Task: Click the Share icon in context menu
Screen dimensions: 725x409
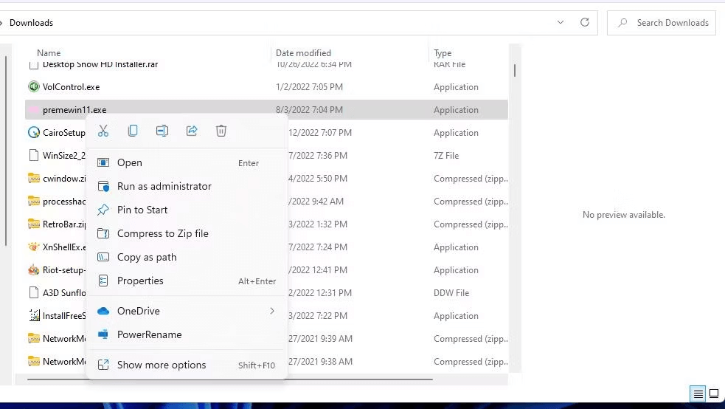Action: 192,131
